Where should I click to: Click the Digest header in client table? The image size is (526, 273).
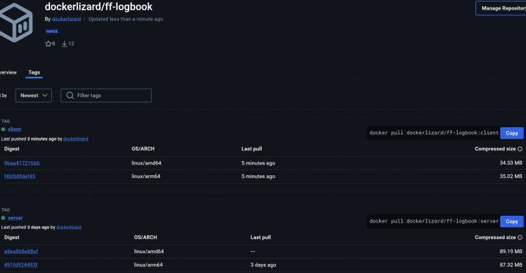(x=12, y=149)
